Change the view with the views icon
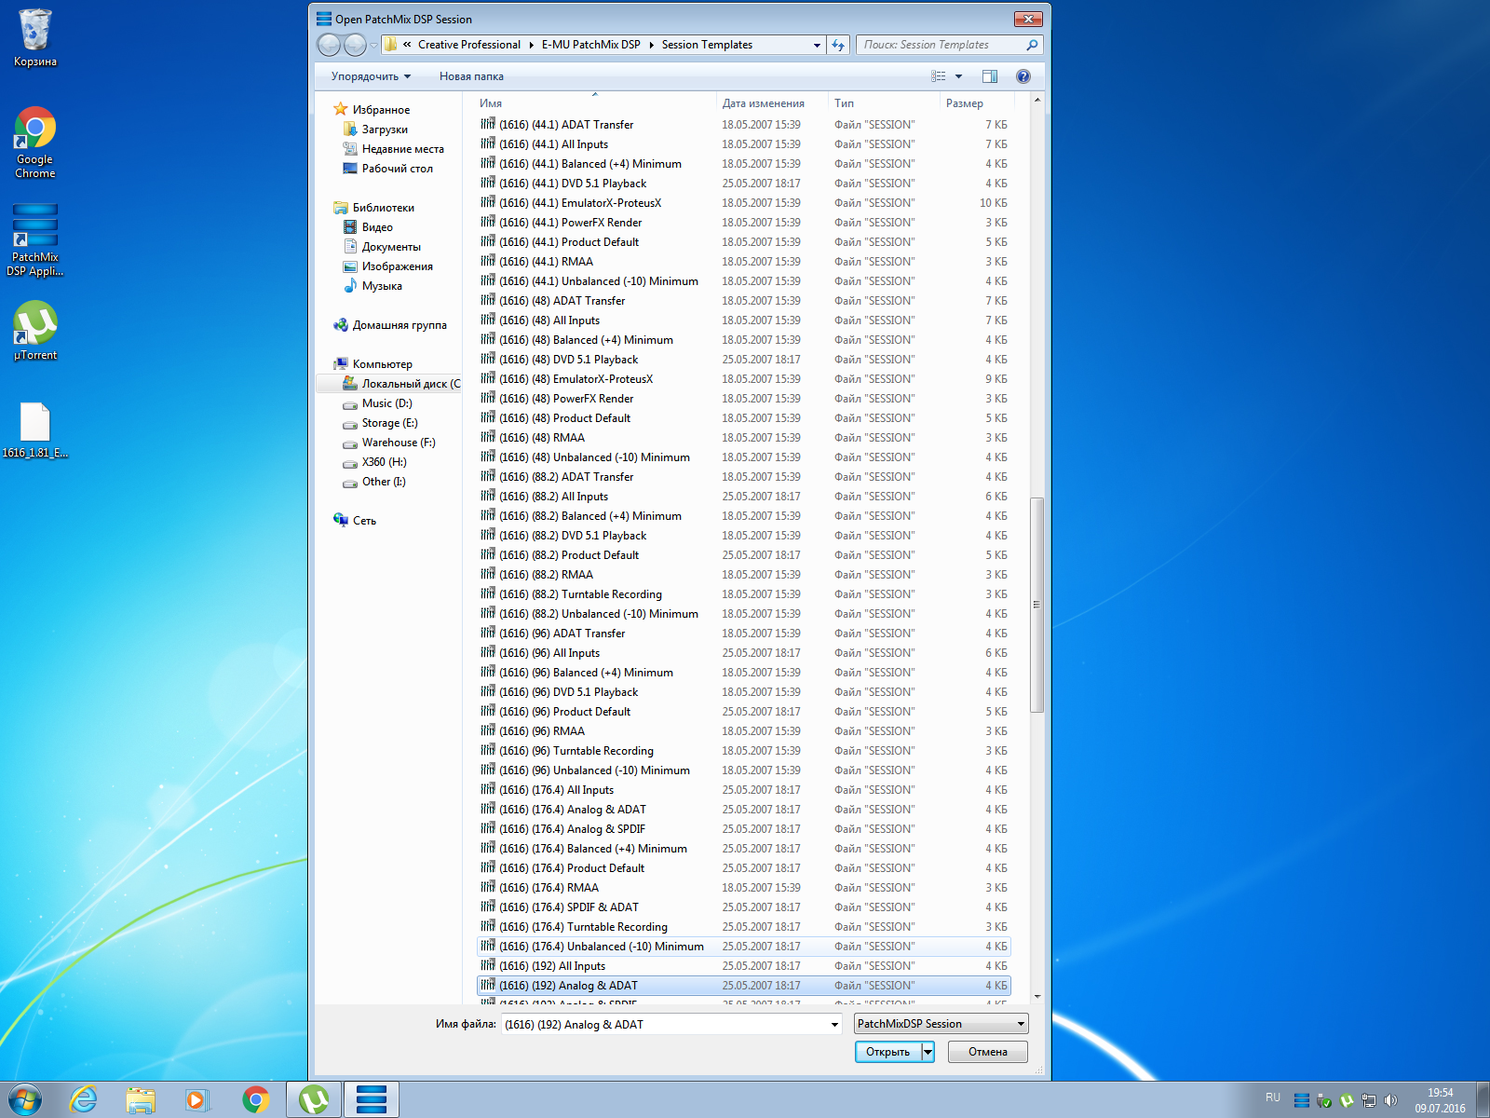 (939, 76)
